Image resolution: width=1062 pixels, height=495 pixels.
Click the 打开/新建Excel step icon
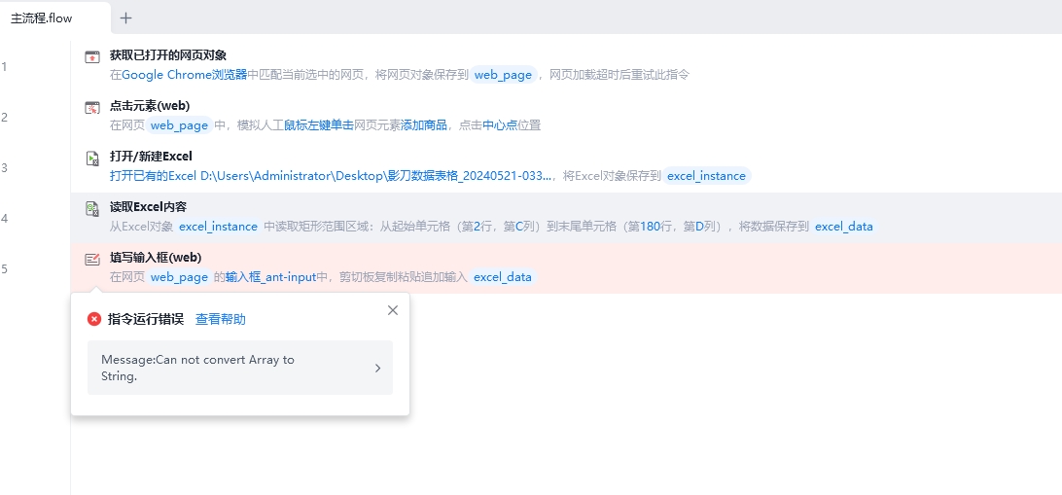pyautogui.click(x=92, y=159)
